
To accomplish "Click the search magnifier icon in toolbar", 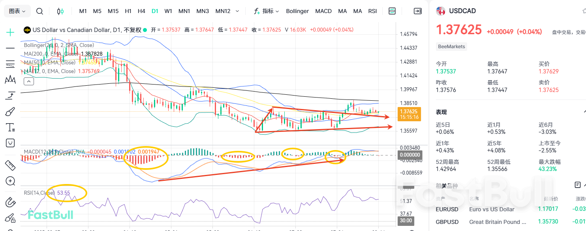I will (x=39, y=11).
